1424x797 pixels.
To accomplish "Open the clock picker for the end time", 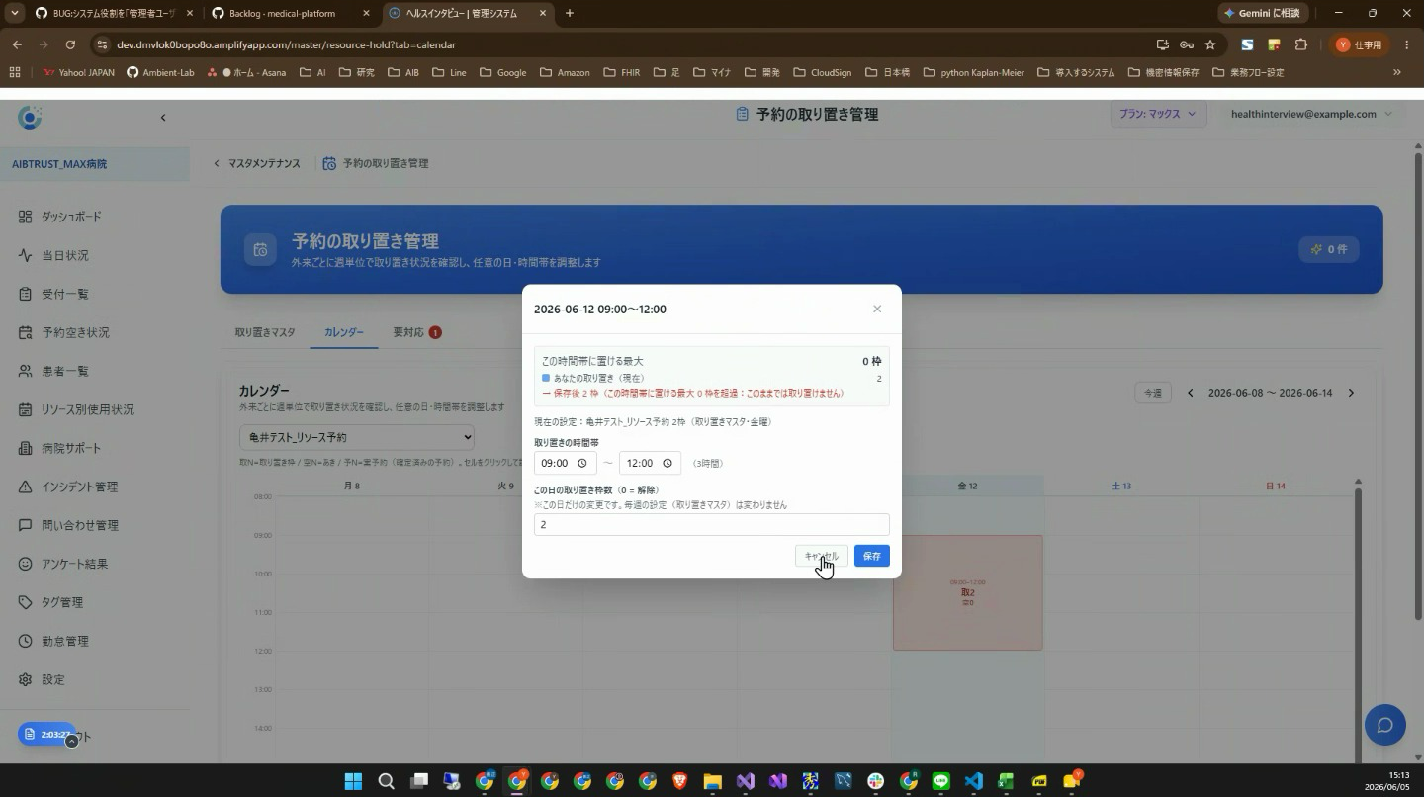I will click(x=667, y=463).
